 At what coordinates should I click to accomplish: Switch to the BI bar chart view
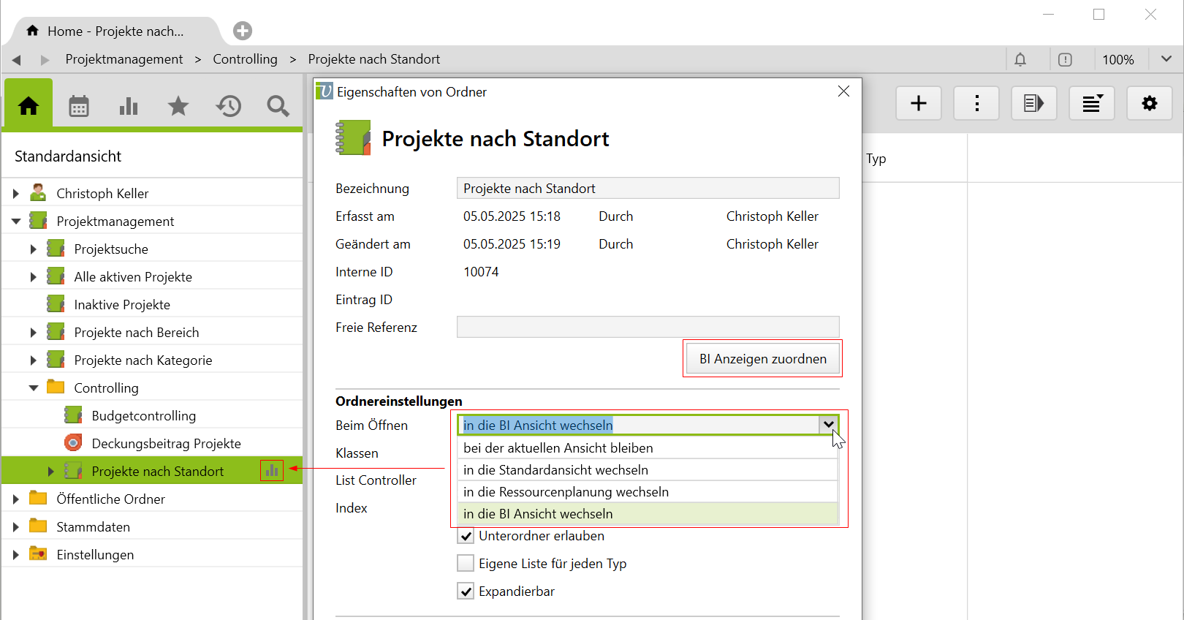pos(129,107)
